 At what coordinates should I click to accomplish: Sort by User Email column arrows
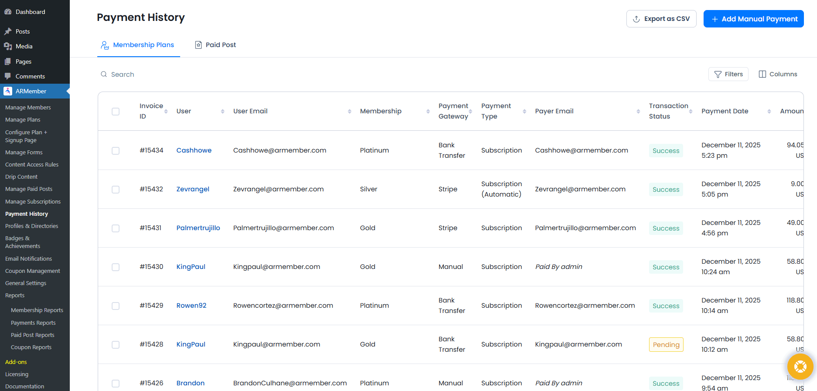coord(349,112)
